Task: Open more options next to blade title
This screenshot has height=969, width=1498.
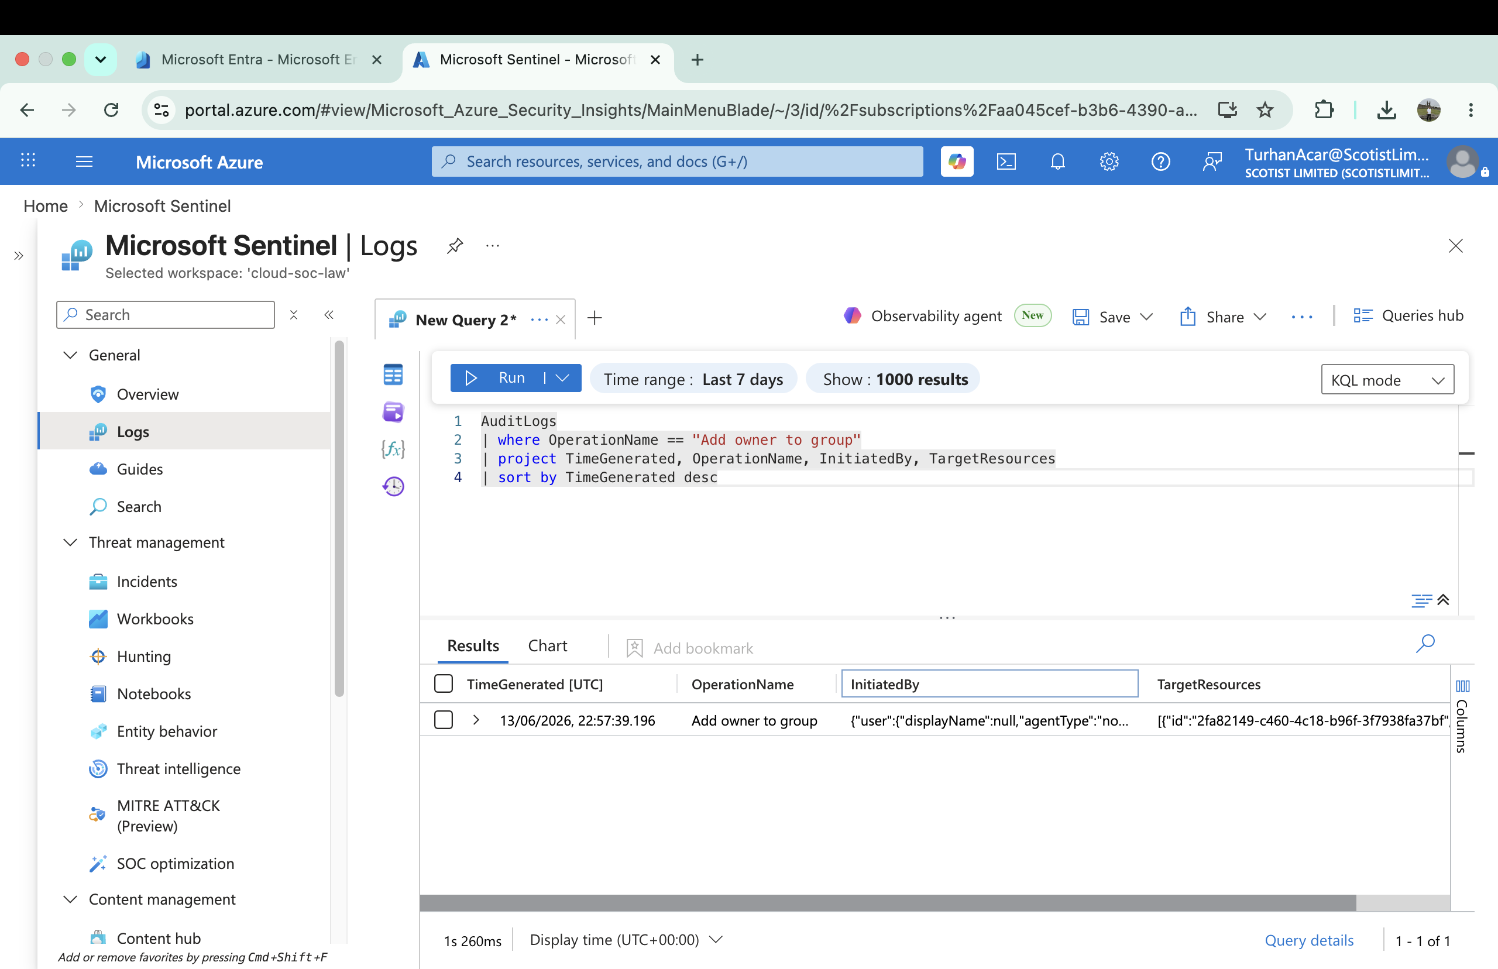Action: pos(493,245)
